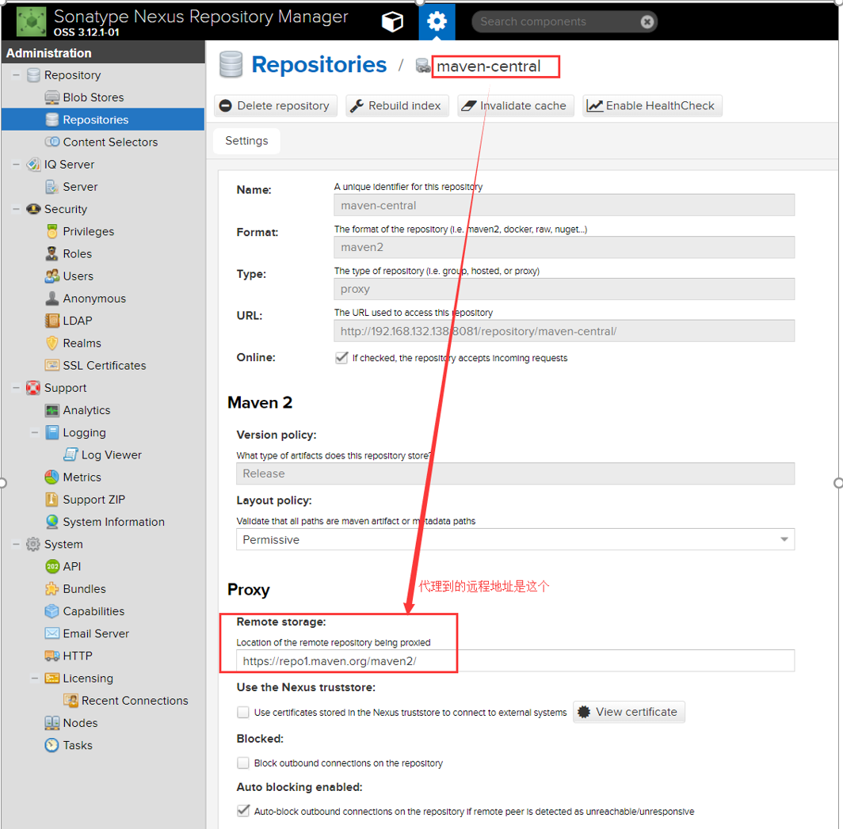Image resolution: width=843 pixels, height=829 pixels.
Task: Click the Roles icon in sidebar
Action: pos(52,253)
